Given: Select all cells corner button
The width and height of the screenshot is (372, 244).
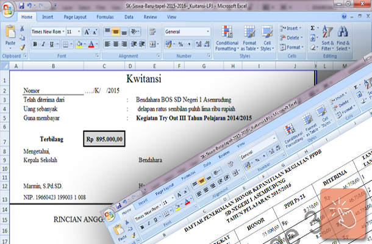Looking at the screenshot, I should coord(5,66).
